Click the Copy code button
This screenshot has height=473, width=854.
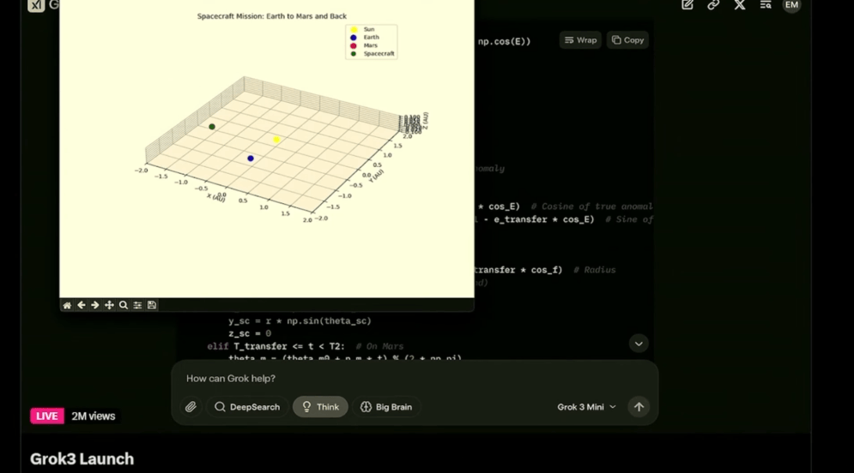627,40
